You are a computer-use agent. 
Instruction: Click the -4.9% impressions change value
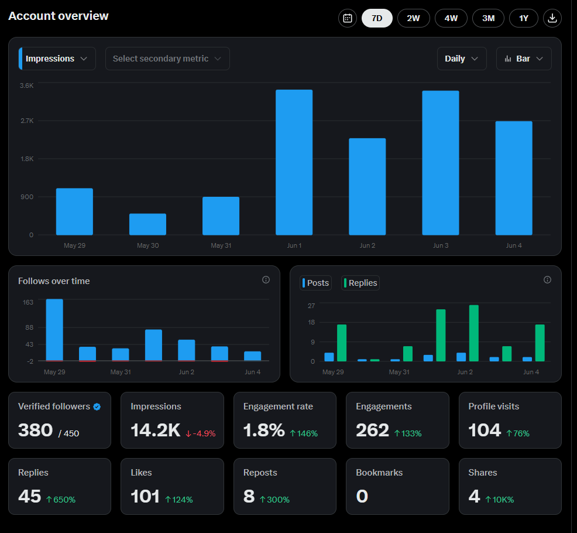tap(201, 433)
